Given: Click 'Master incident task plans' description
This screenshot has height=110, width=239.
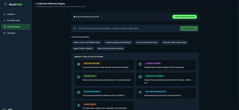Looking at the screenshot, I should pyautogui.click(x=107, y=80).
